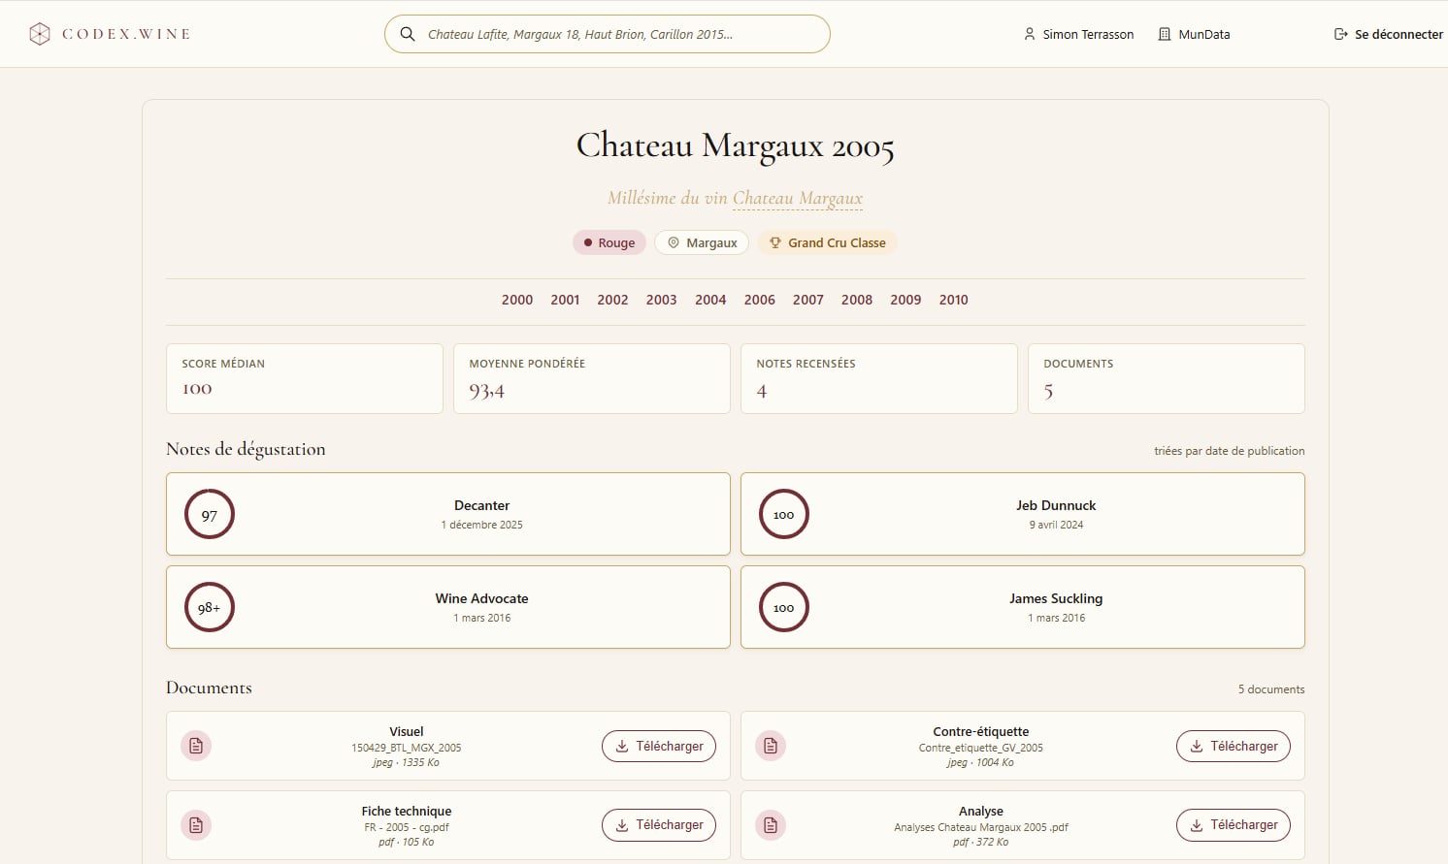Click the Moyenne pondérée 93,4 card
Viewport: 1448px width, 864px height.
point(592,378)
